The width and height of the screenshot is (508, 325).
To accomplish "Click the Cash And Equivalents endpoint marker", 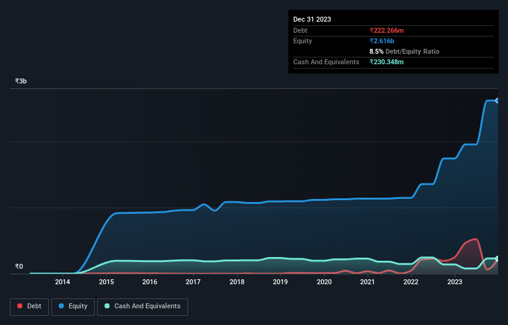I will (497, 259).
